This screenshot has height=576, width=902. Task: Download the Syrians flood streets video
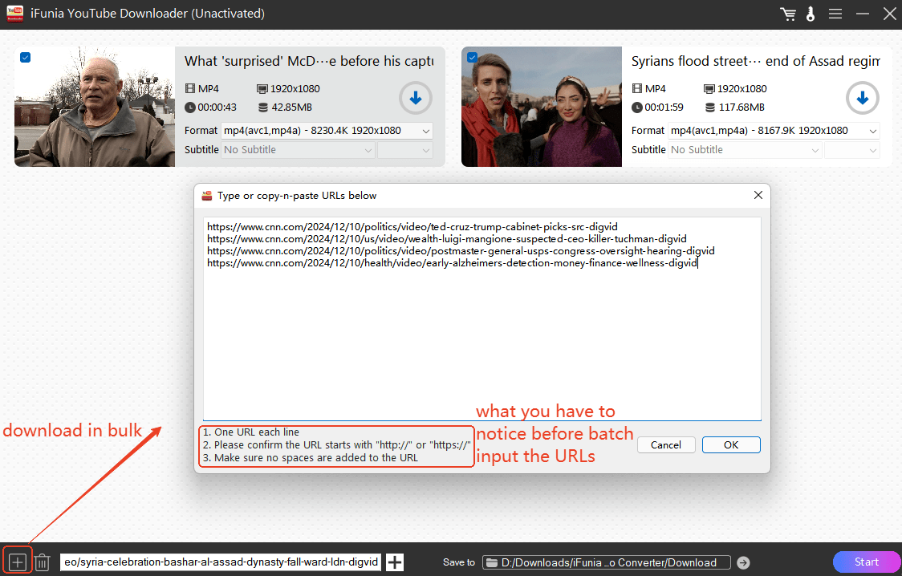click(x=863, y=99)
